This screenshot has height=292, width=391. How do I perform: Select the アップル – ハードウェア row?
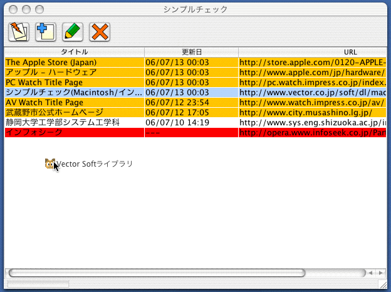click(195, 72)
